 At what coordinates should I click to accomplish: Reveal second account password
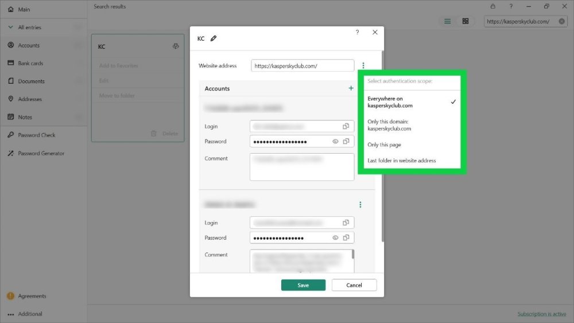pyautogui.click(x=335, y=238)
